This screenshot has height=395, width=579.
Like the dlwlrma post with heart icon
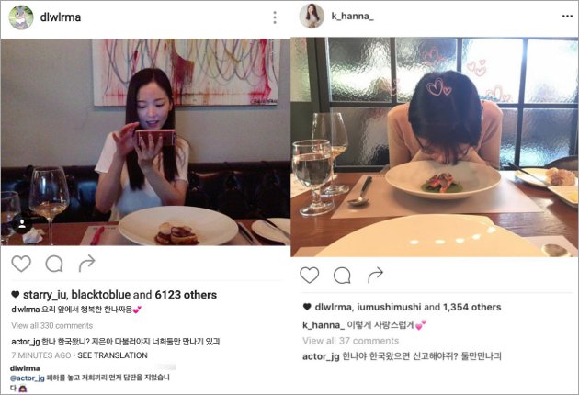coord(21,264)
